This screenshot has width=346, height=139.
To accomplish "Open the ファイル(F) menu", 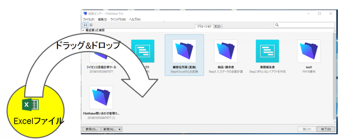I will (x=89, y=19).
